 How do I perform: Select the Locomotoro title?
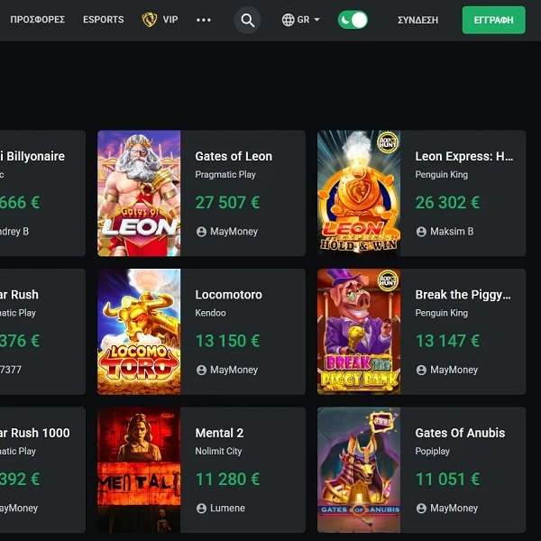(x=228, y=295)
